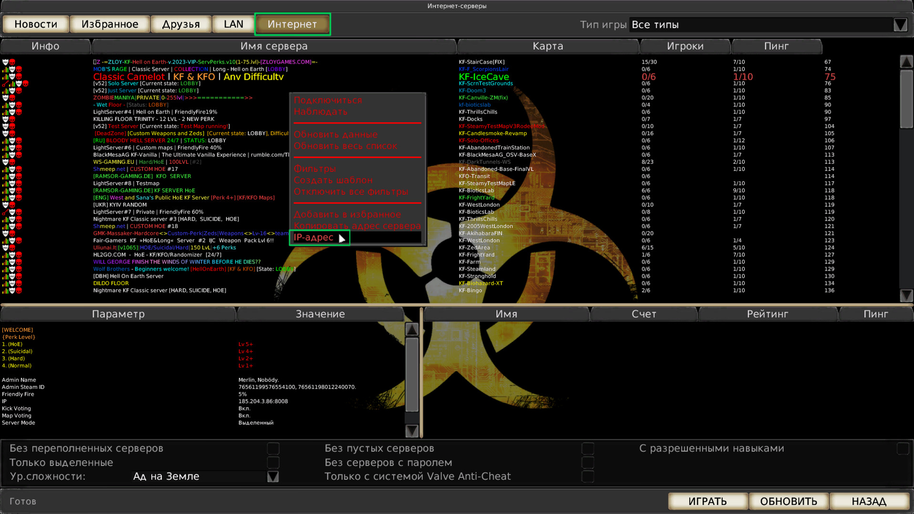Click the VAC shield icon on HL2GO.COM row
Screen dimensions: 914x514
click(x=12, y=255)
